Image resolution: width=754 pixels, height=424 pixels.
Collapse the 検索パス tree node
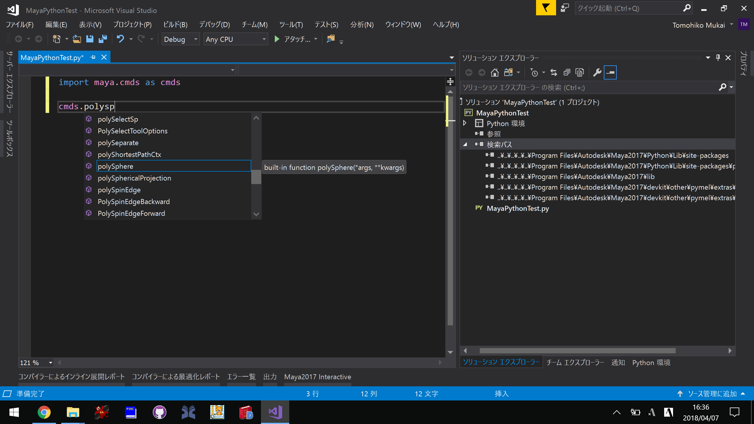[465, 145]
